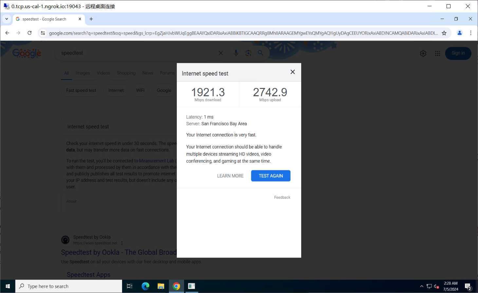The width and height of the screenshot is (478, 293).
Task: Click the Sign in button
Action: coord(458,53)
